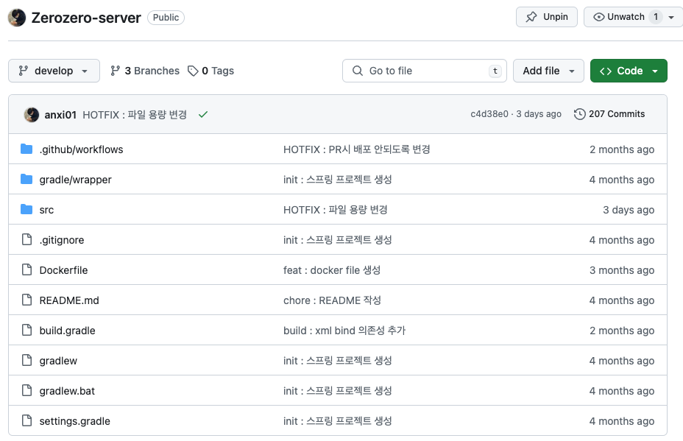Click the .github/workflows folder icon
683x441 pixels.
pyautogui.click(x=26, y=149)
